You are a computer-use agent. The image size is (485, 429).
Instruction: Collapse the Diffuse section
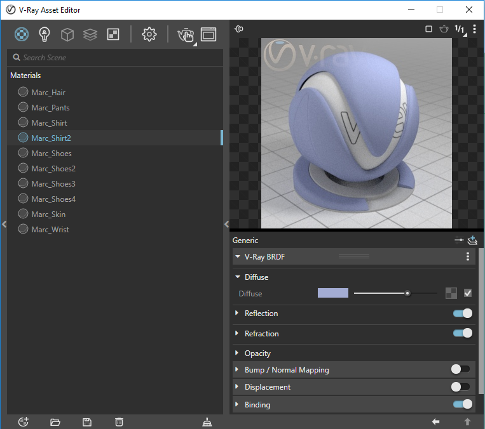(x=238, y=277)
